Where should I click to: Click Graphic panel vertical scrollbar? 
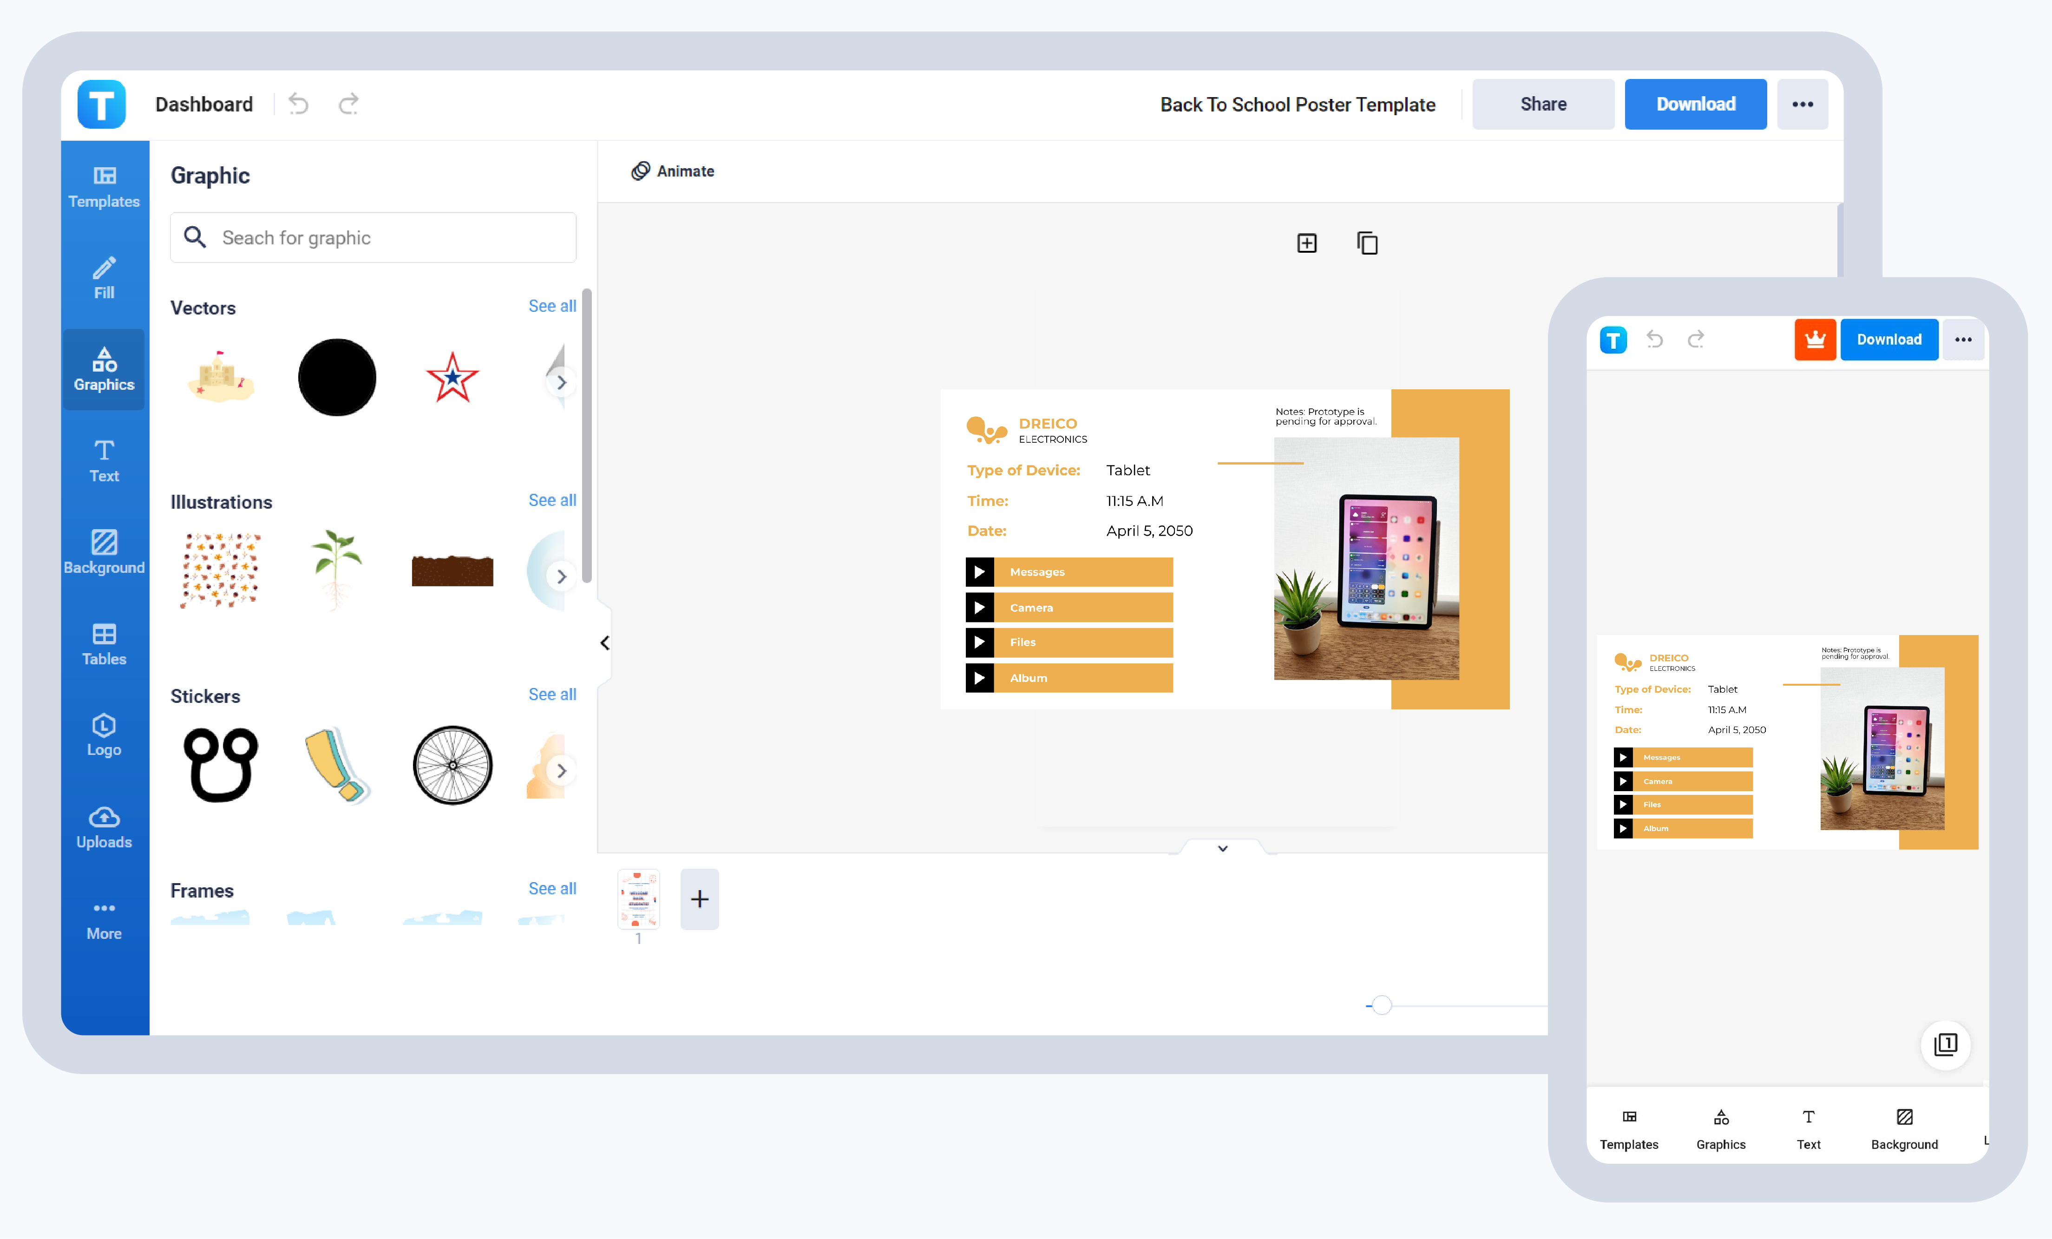pyautogui.click(x=586, y=435)
